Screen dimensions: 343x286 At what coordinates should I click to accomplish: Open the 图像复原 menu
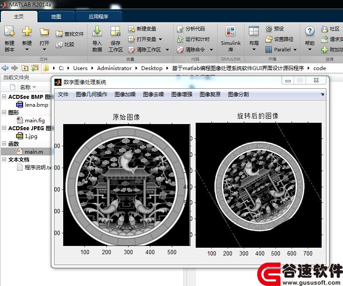[x=210, y=94]
